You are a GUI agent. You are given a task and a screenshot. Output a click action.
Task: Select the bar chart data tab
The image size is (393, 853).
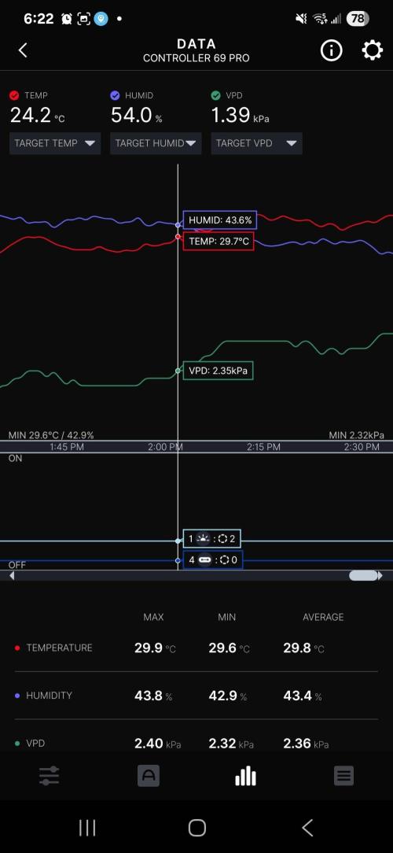coord(245,776)
